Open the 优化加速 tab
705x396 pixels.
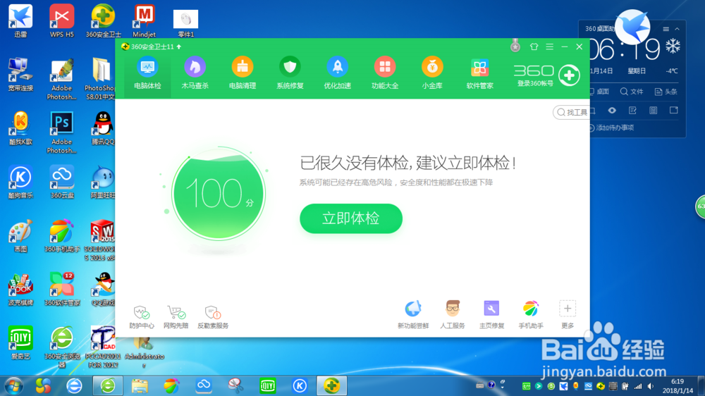pyautogui.click(x=337, y=74)
